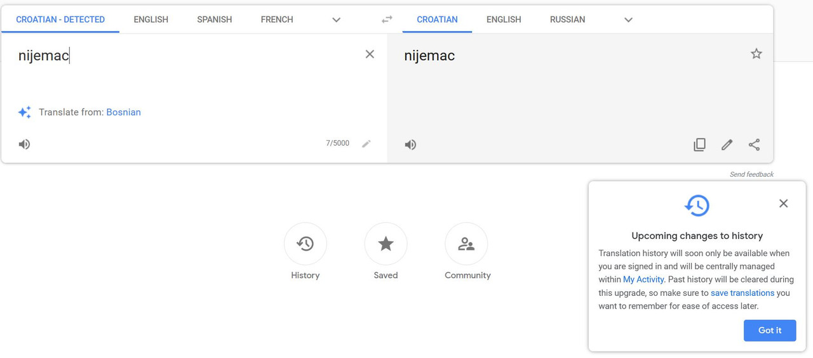Close the history changes popup
Screen dimensions: 813x358
pos(783,203)
